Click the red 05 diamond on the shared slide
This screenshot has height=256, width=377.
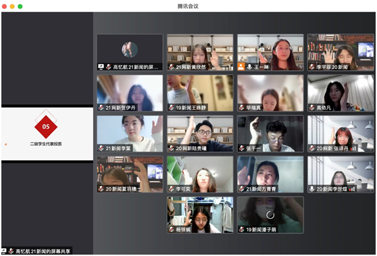46,127
